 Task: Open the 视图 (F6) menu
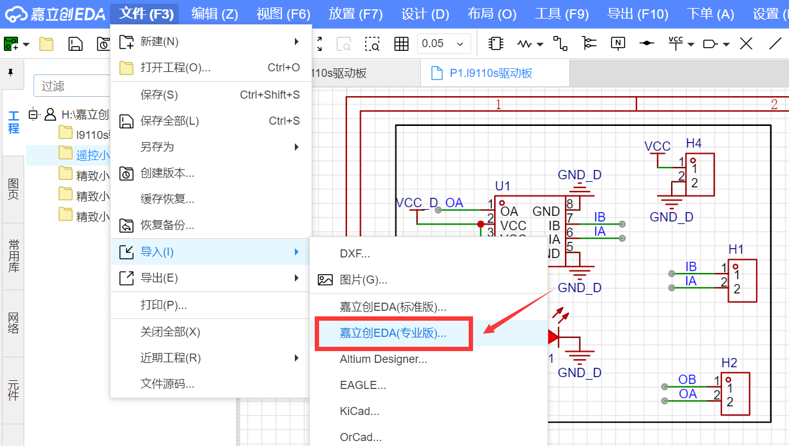[x=283, y=14]
